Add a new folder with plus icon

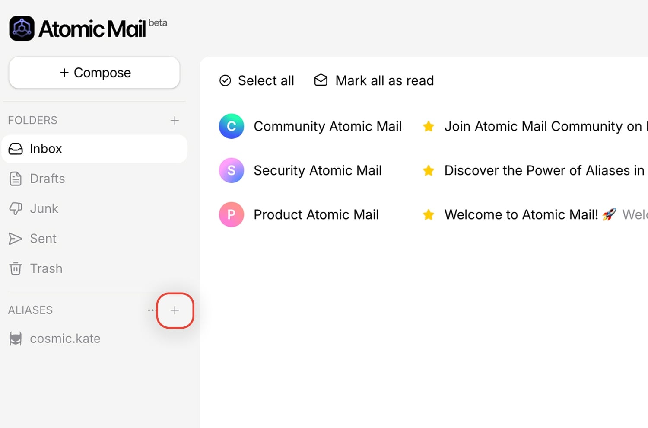pos(175,120)
